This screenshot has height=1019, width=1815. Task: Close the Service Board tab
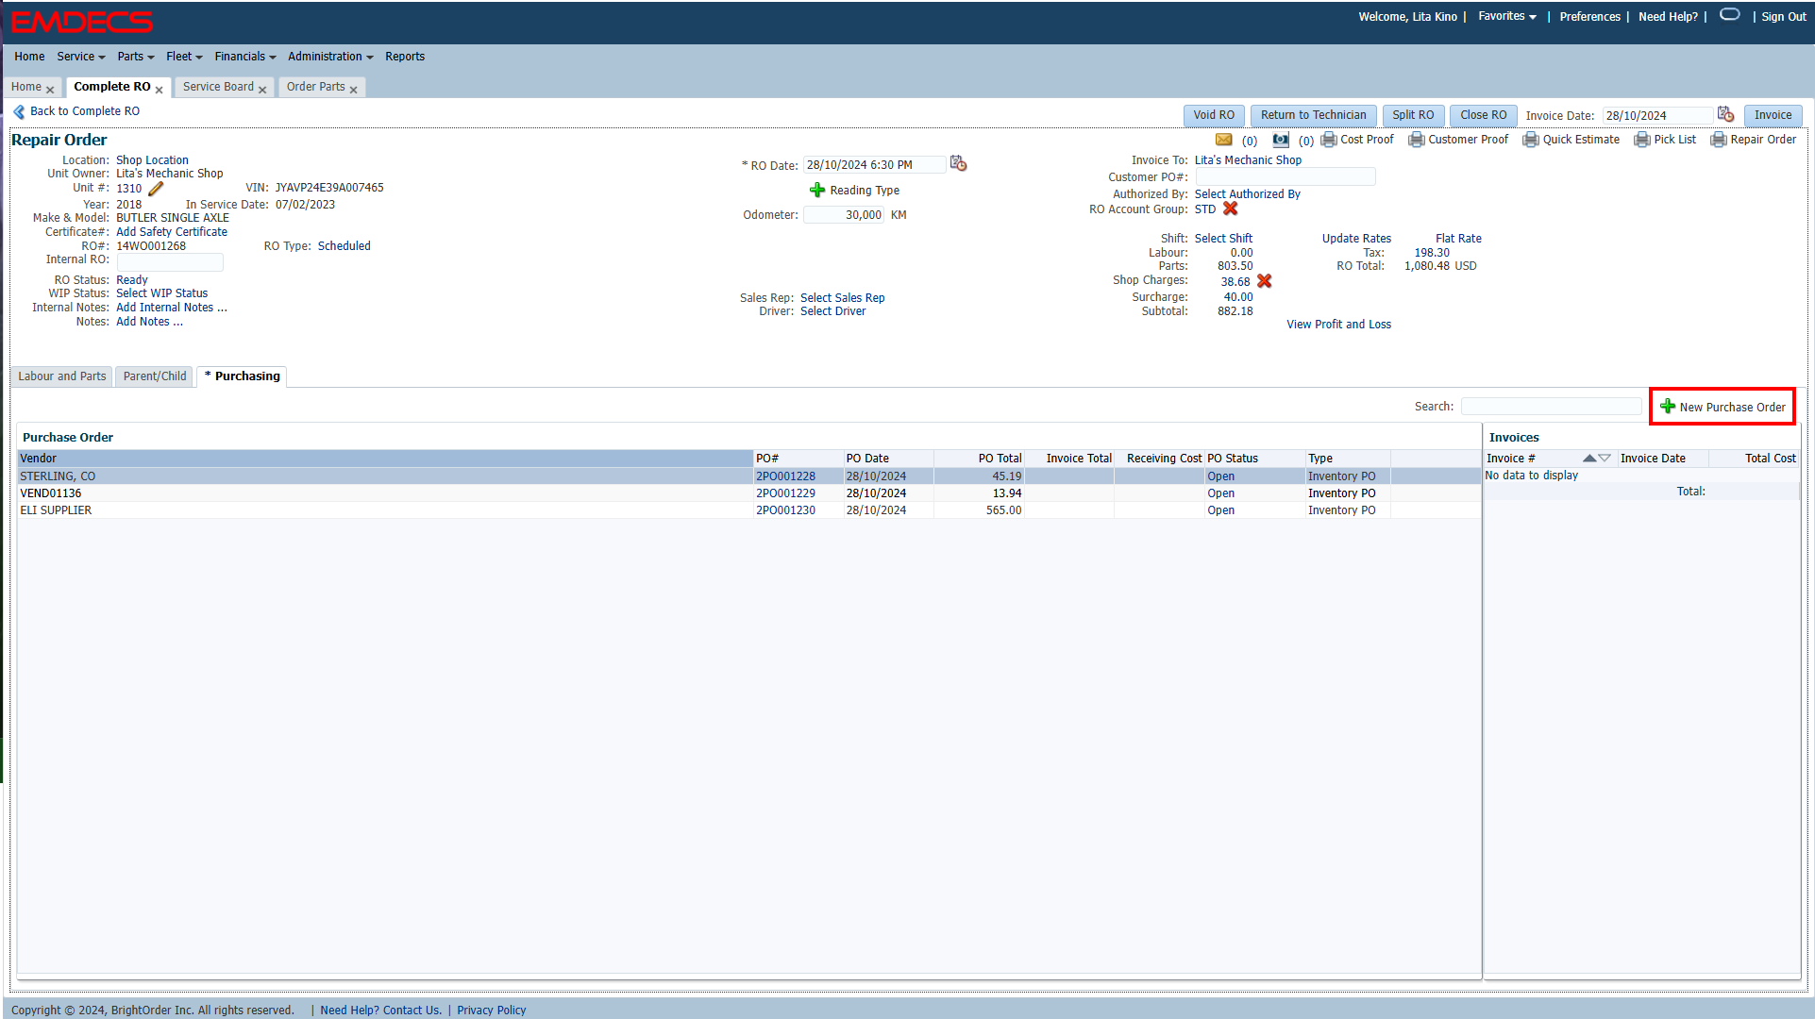pyautogui.click(x=262, y=90)
